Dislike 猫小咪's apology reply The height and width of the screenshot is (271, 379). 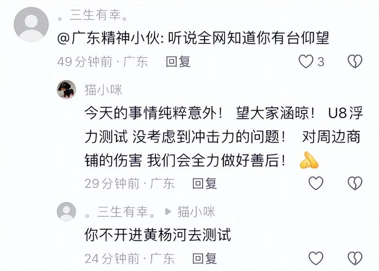[355, 183]
